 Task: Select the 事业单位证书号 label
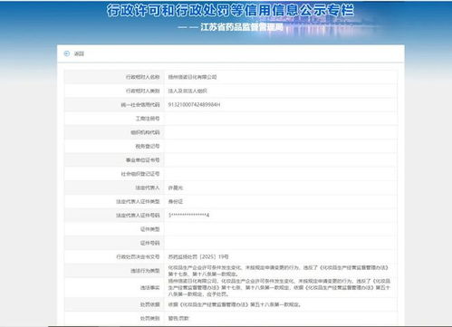pos(142,160)
